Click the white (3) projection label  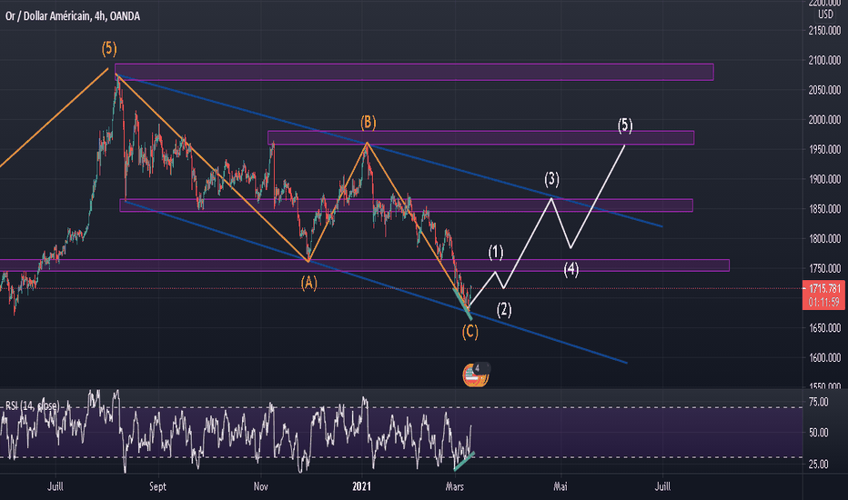tap(551, 179)
